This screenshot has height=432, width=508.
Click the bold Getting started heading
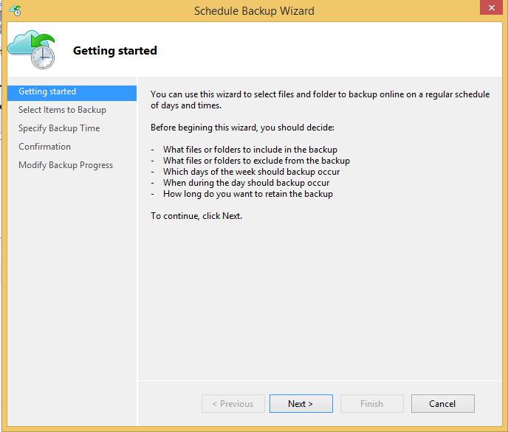[115, 51]
